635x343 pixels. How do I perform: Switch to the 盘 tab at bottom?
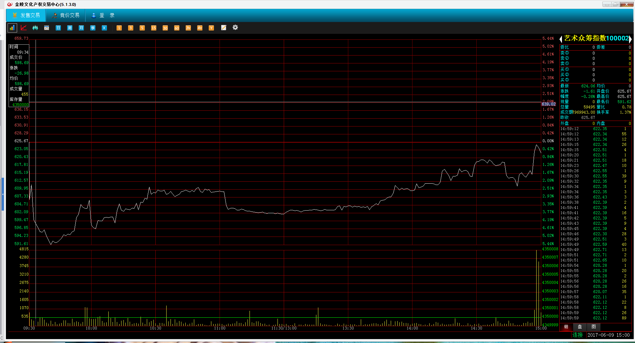(580, 327)
